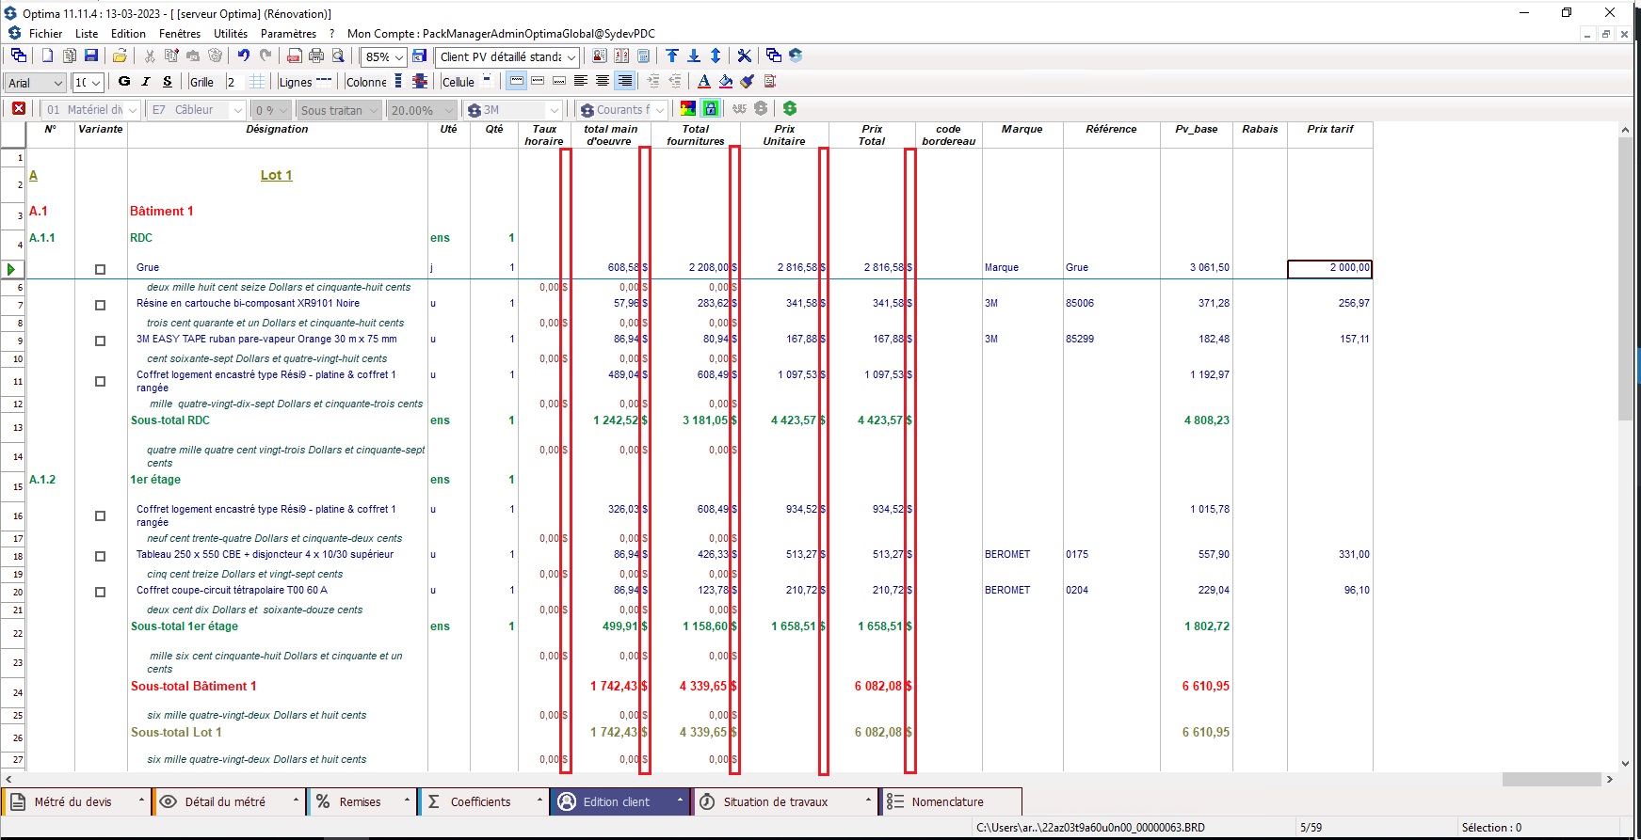The image size is (1641, 840).
Task: Export to PDF using the toolbar icon
Action: [x=295, y=56]
